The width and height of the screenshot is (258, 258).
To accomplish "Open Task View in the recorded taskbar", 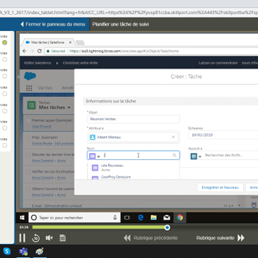I will 127,218.
